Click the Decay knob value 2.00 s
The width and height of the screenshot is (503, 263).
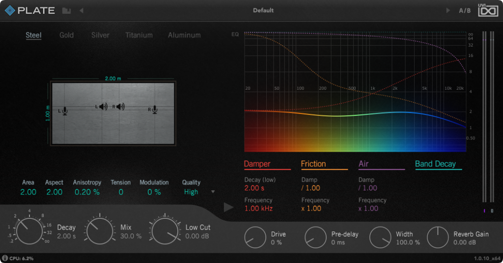point(66,237)
